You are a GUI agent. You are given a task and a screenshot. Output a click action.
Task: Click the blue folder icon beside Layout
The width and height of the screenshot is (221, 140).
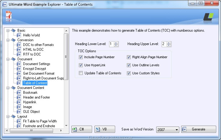13,116
